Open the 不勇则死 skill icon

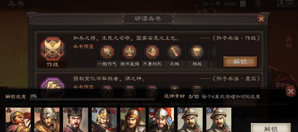click(x=152, y=52)
